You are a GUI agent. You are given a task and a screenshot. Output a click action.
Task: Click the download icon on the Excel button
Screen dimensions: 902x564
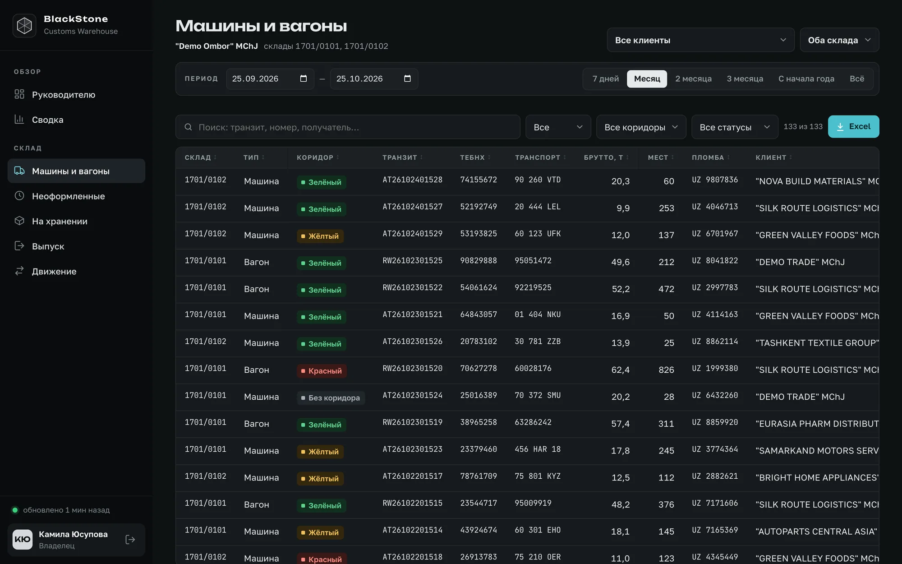[840, 127]
